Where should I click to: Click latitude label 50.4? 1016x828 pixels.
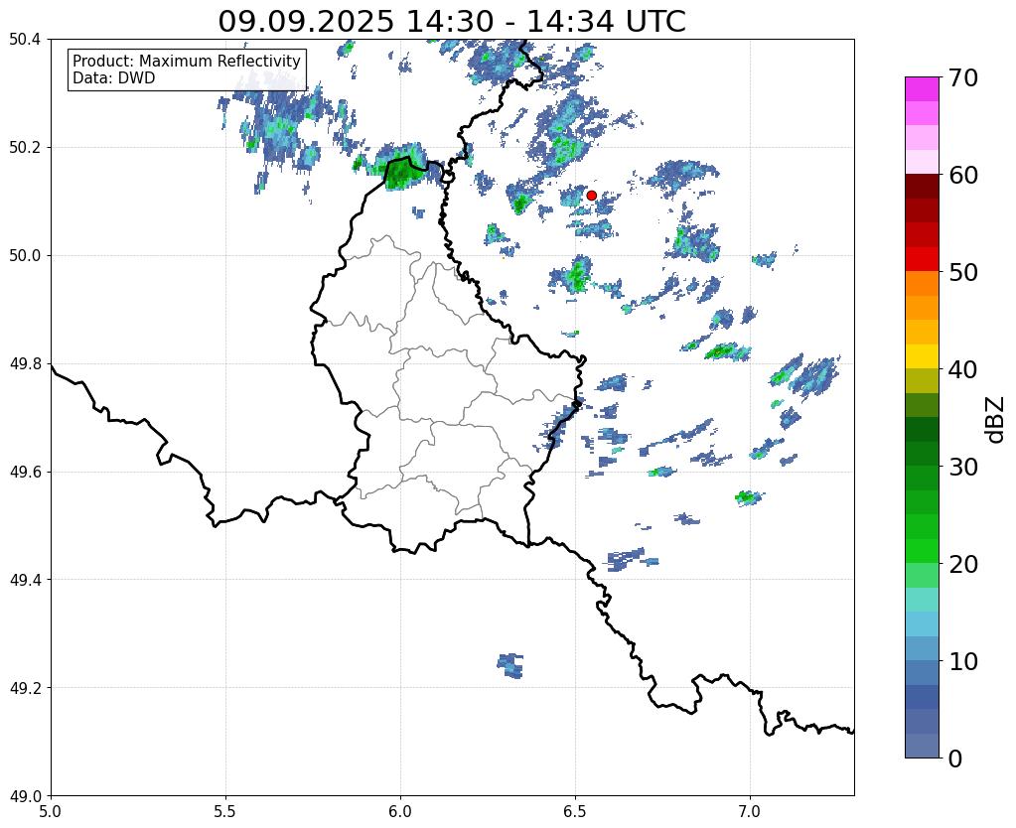click(x=25, y=40)
